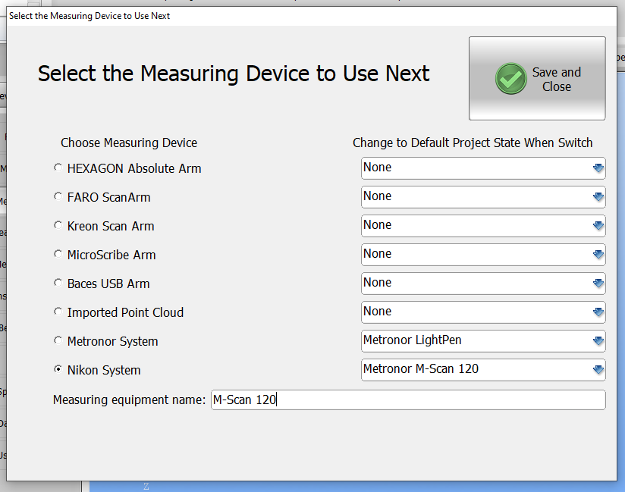Click the green checkmark icon

(511, 79)
